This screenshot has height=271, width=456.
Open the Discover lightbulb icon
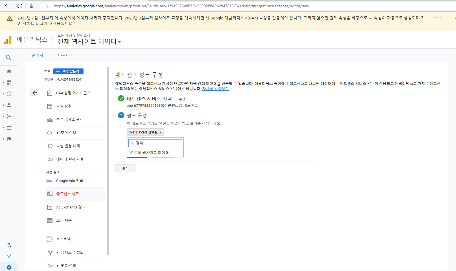[9, 256]
